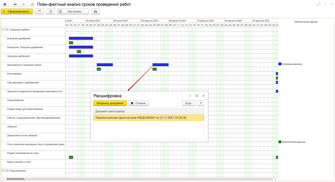Click the expand all groups icon
Screen dimensions: 335x182
tap(50, 11)
